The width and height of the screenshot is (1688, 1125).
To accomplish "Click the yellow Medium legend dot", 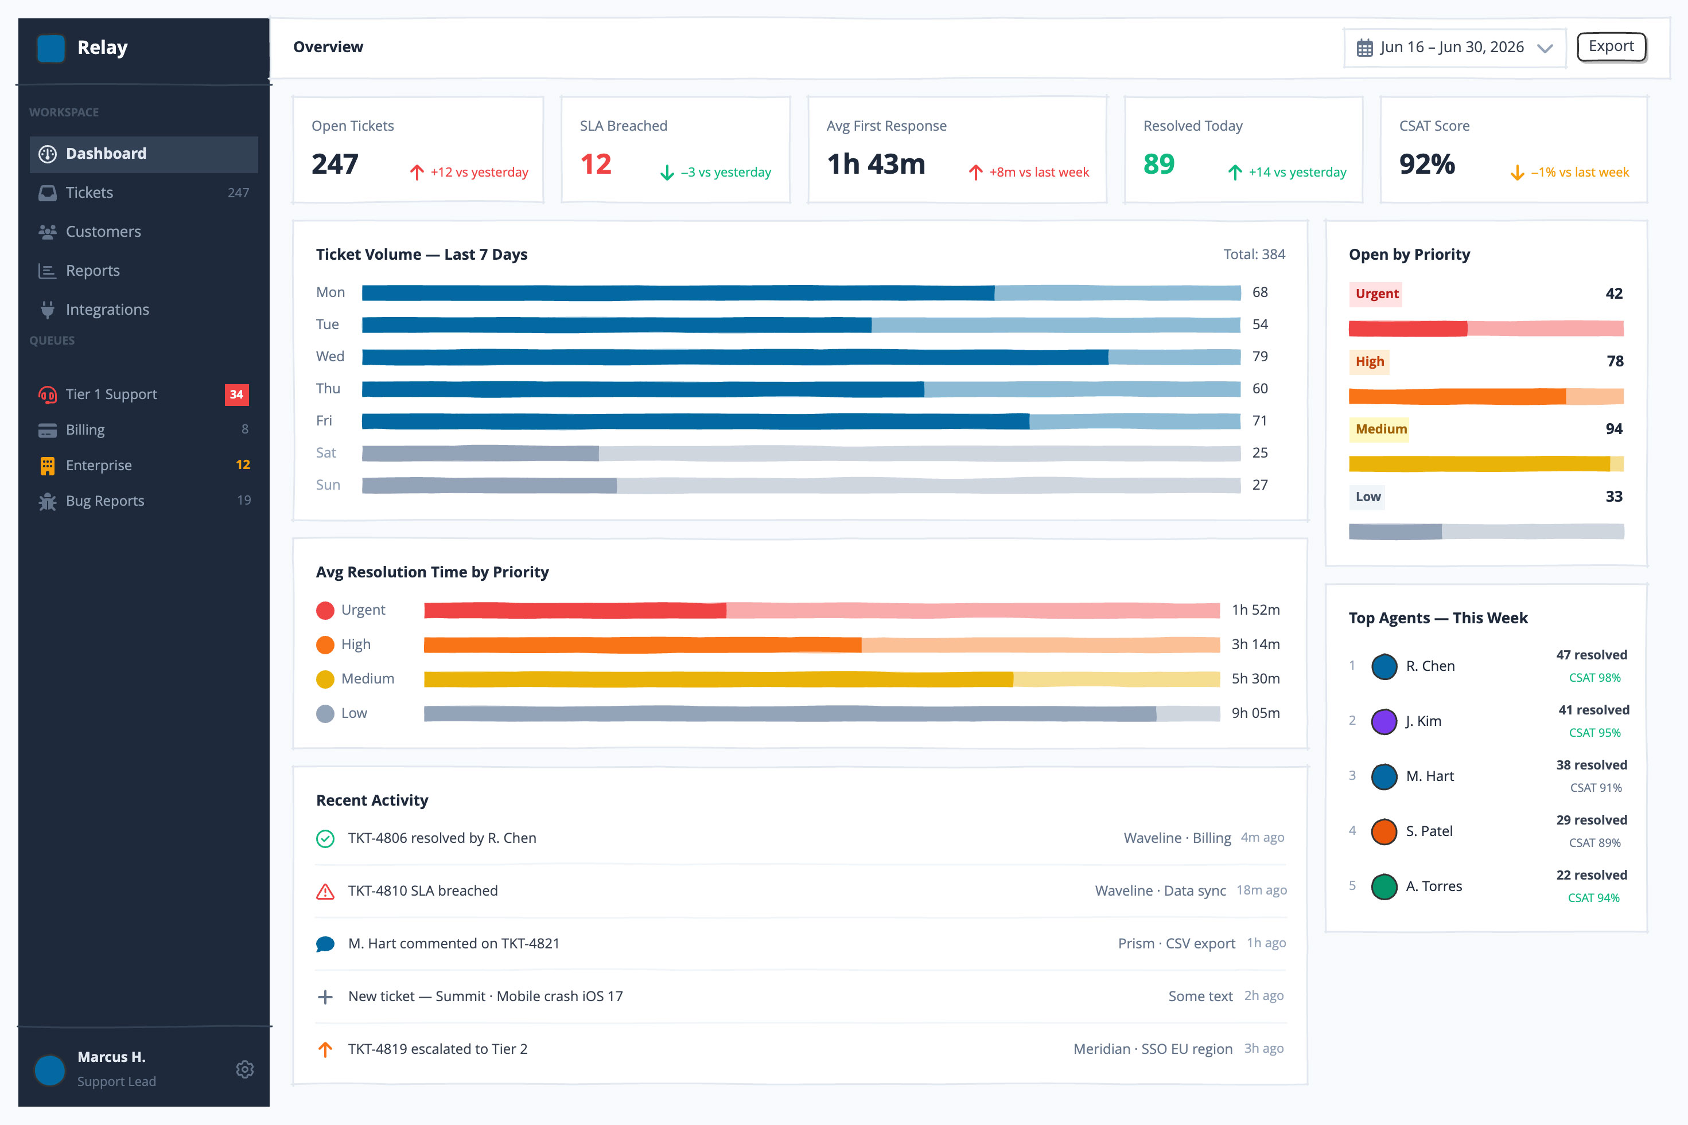I will coord(325,679).
